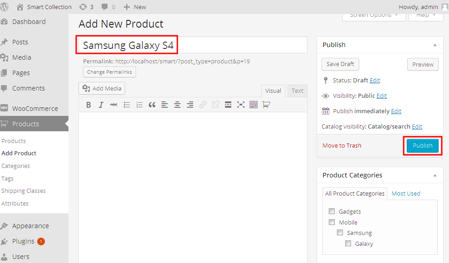The image size is (449, 263).
Task: Open WooCommerce menu in sidebar
Action: (35, 109)
